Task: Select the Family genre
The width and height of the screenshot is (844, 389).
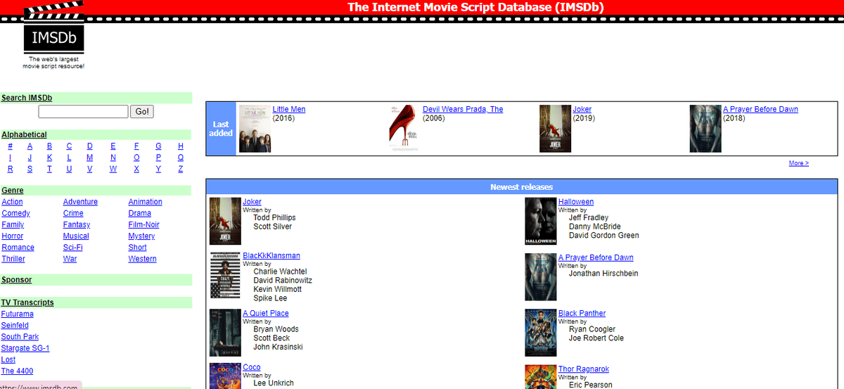Action: click(x=13, y=224)
